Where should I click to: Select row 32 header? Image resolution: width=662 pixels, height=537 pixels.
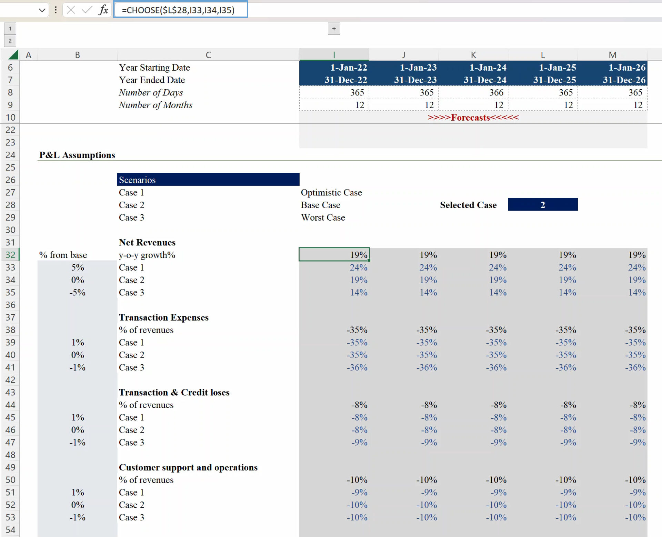(x=10, y=255)
